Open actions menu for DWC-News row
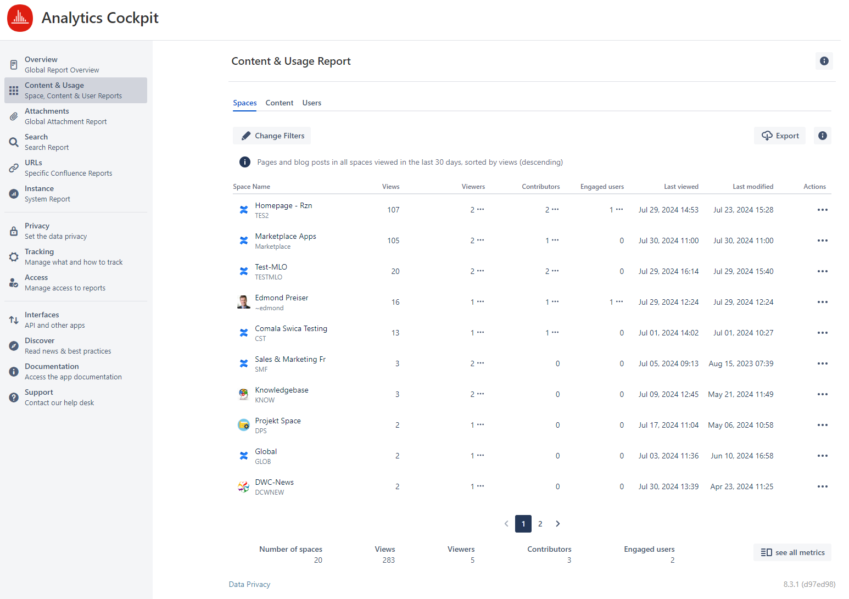Image resolution: width=849 pixels, height=599 pixels. click(x=822, y=486)
